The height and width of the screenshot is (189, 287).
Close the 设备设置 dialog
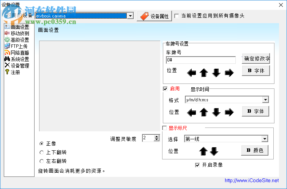(x=281, y=5)
